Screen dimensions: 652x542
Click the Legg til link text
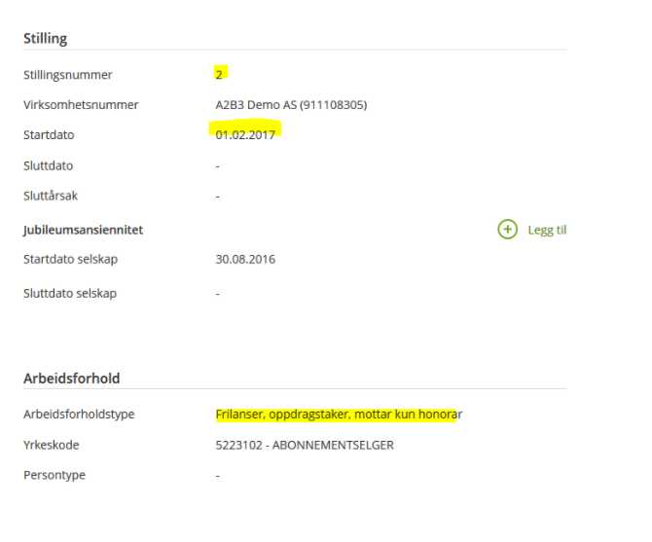547,231
